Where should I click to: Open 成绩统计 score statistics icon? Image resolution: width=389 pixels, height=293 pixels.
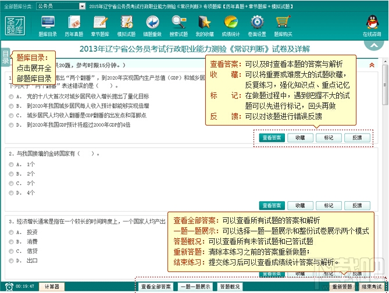pos(231,26)
